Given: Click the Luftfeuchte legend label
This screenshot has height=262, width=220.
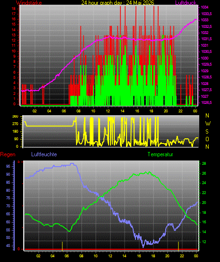Looking at the screenshot, I should click(x=44, y=154).
